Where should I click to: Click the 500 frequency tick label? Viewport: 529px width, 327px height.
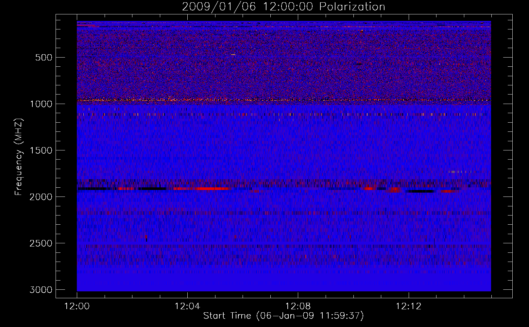click(43, 58)
